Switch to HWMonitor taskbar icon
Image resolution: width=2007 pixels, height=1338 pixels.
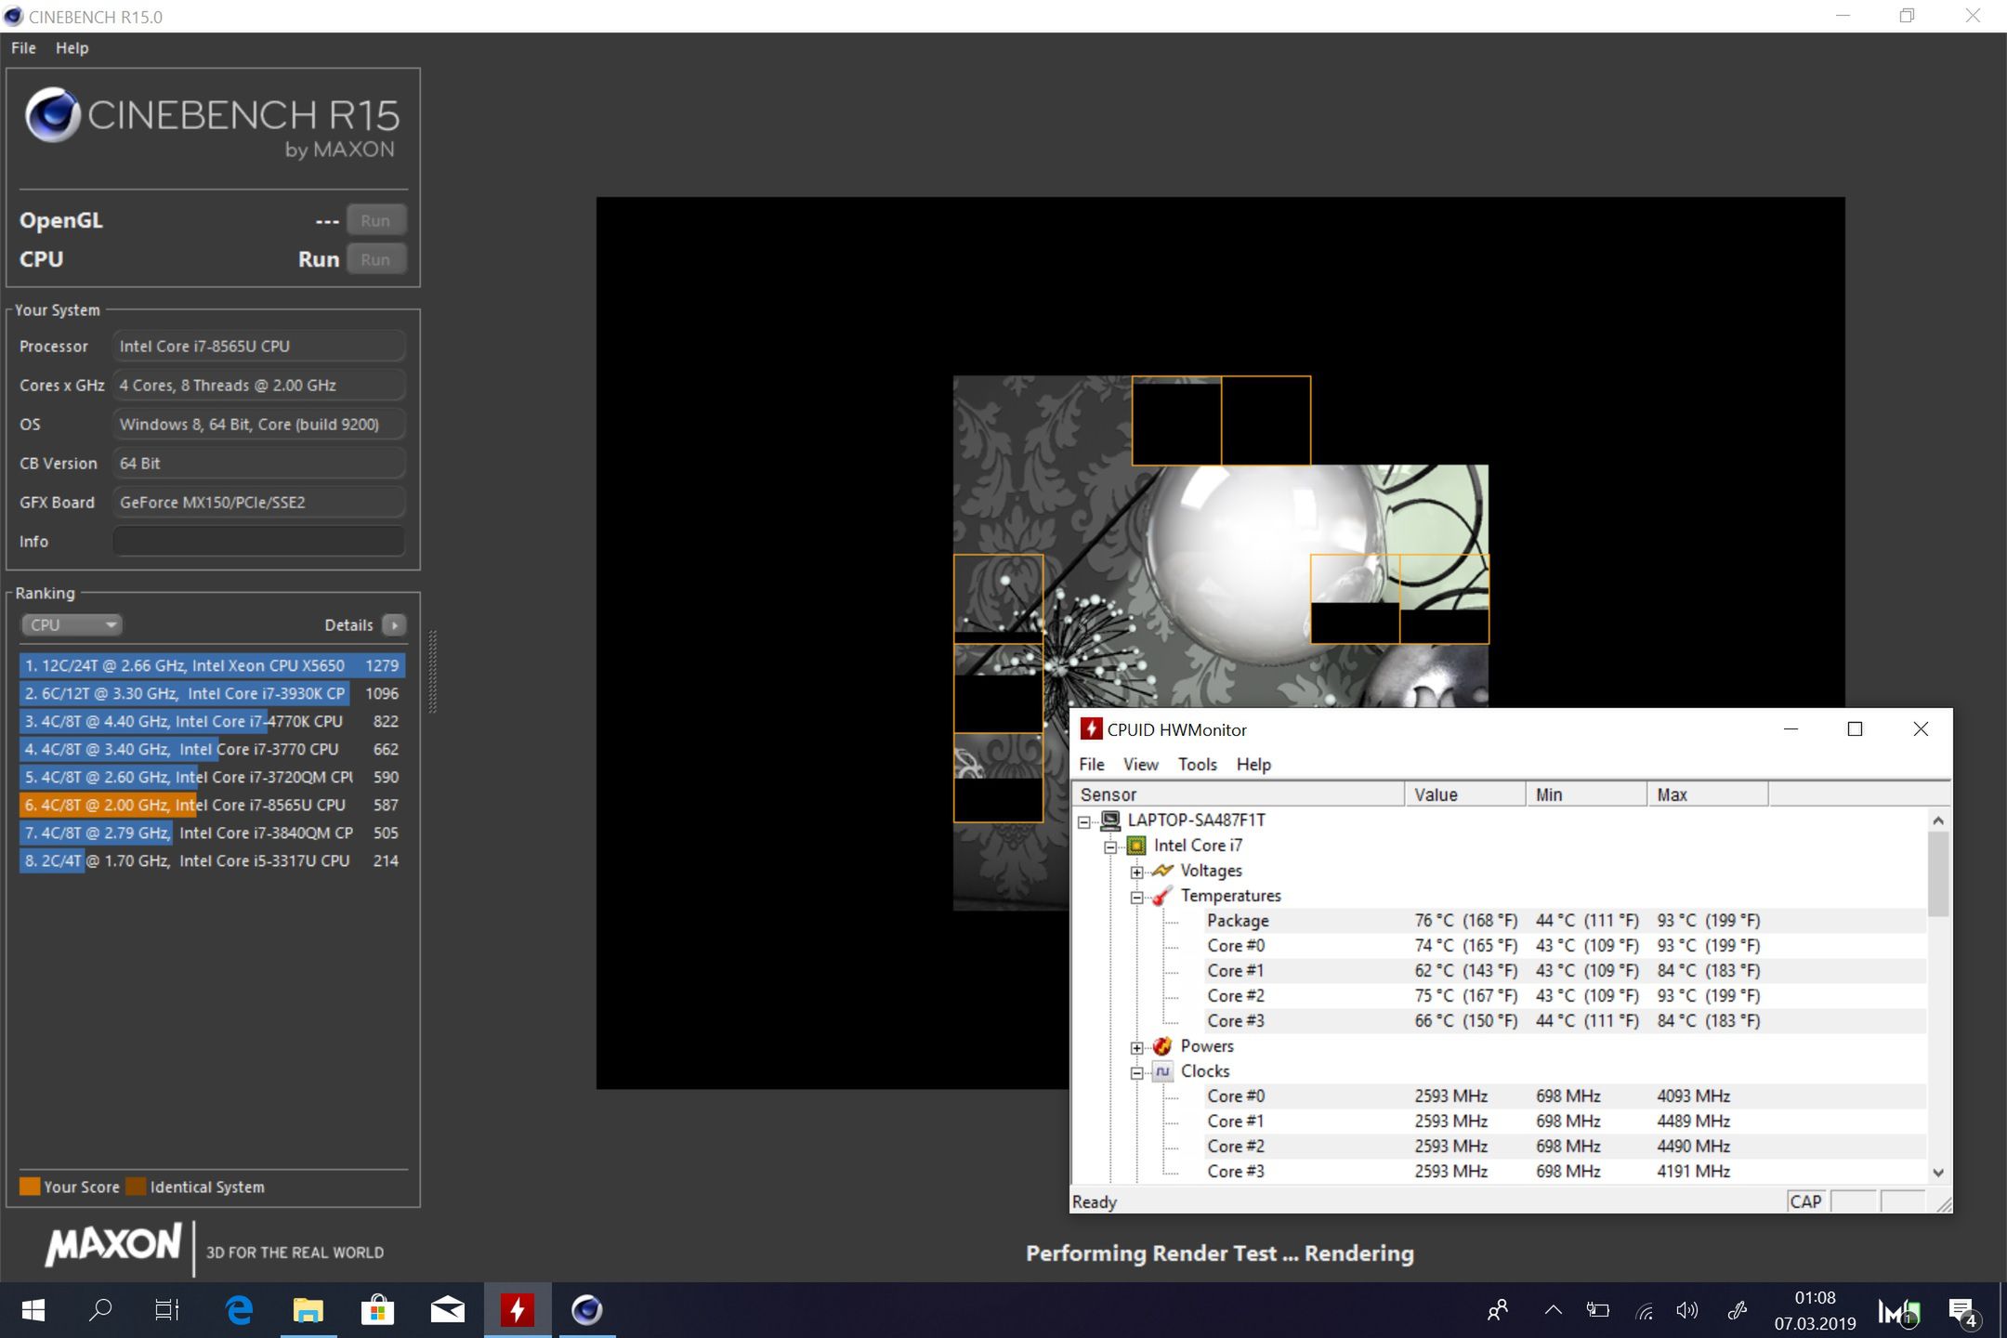[x=517, y=1310]
